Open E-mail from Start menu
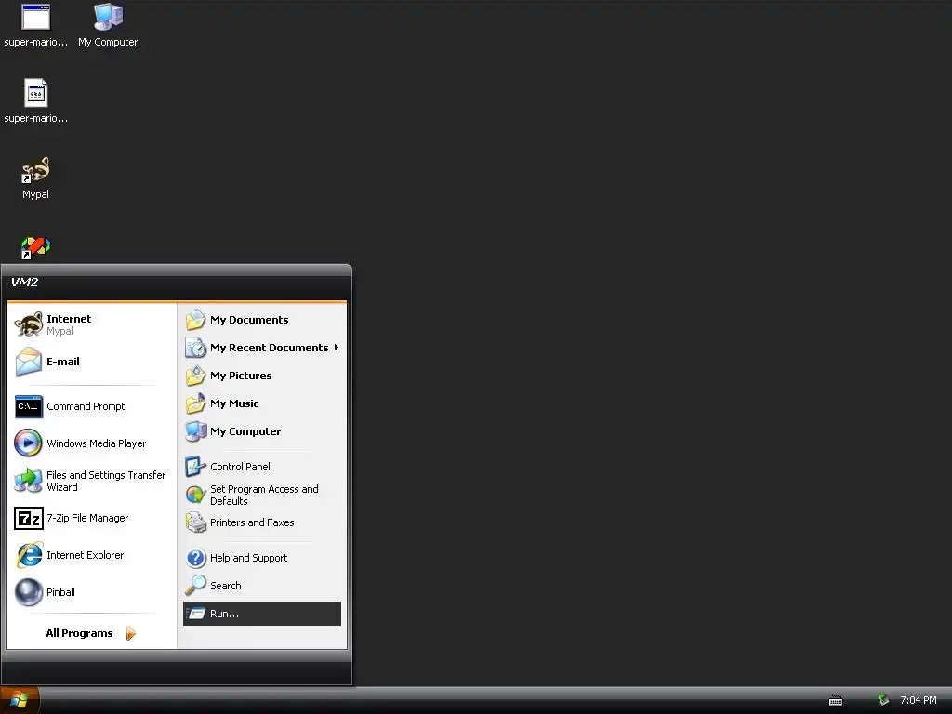 point(91,362)
